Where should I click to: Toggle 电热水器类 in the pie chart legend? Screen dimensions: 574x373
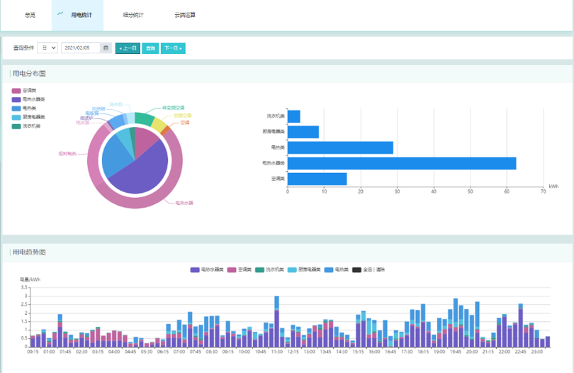(33, 99)
